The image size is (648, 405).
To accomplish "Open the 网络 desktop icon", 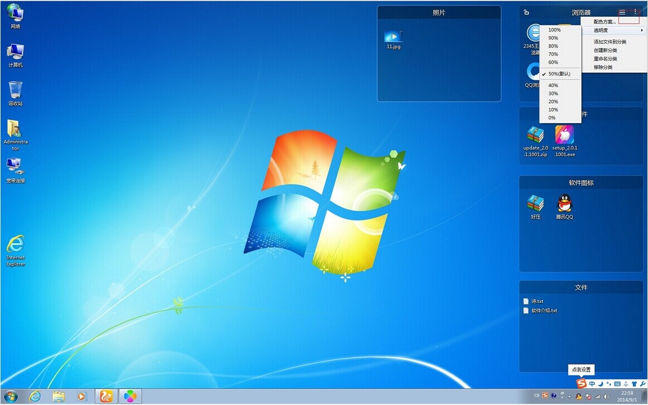I will pos(15,16).
